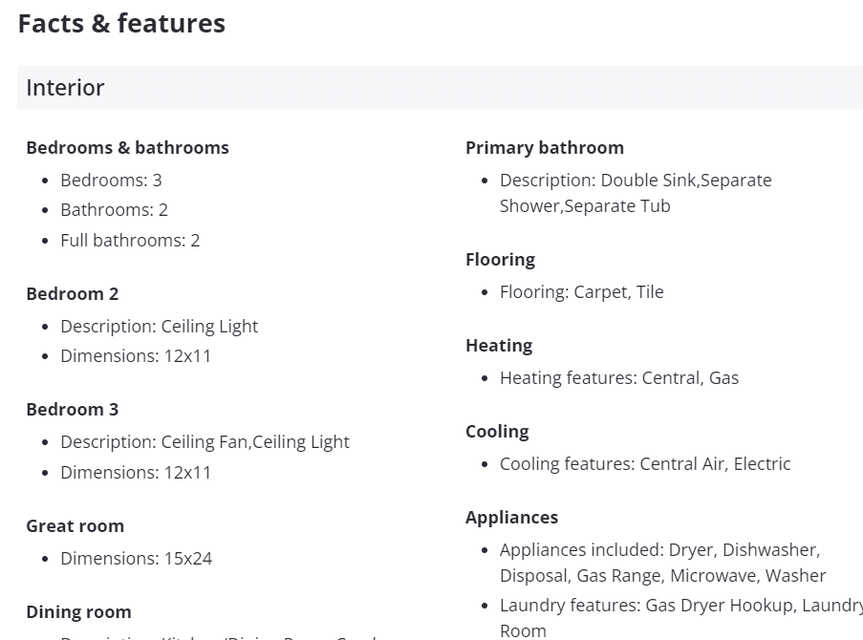Click the Appliances subheading
The image size is (863, 640).
[511, 518]
